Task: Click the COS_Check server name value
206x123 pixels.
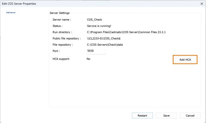Action: click(x=94, y=20)
